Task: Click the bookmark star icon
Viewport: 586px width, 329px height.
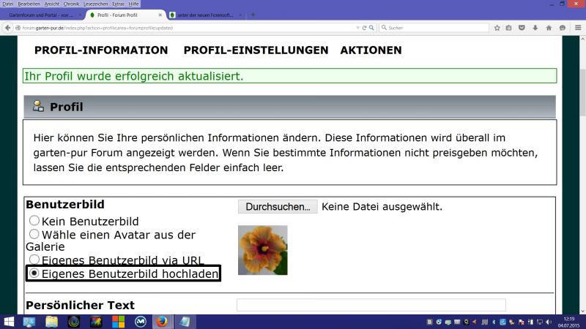Action: pyautogui.click(x=497, y=28)
